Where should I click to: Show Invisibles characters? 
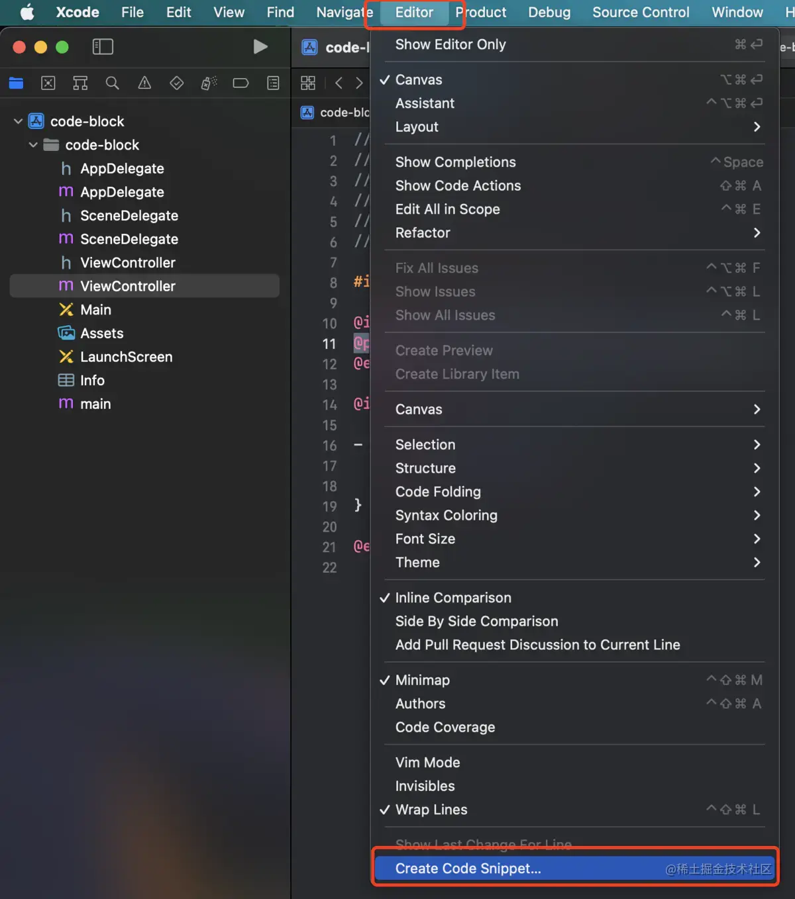(574, 786)
